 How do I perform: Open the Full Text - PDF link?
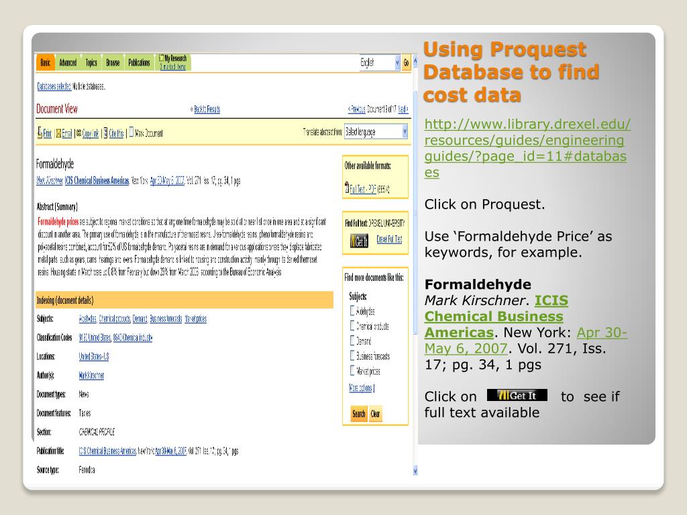pos(363,188)
